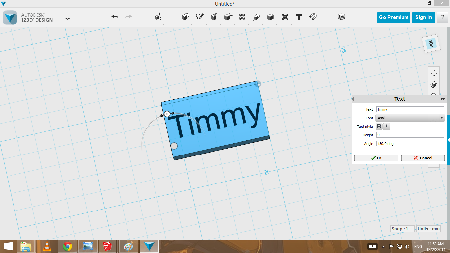Cancel the Text dialog
The width and height of the screenshot is (450, 253).
coord(423,158)
